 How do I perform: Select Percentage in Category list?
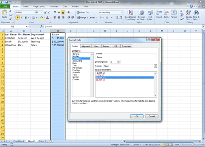coord(77,68)
